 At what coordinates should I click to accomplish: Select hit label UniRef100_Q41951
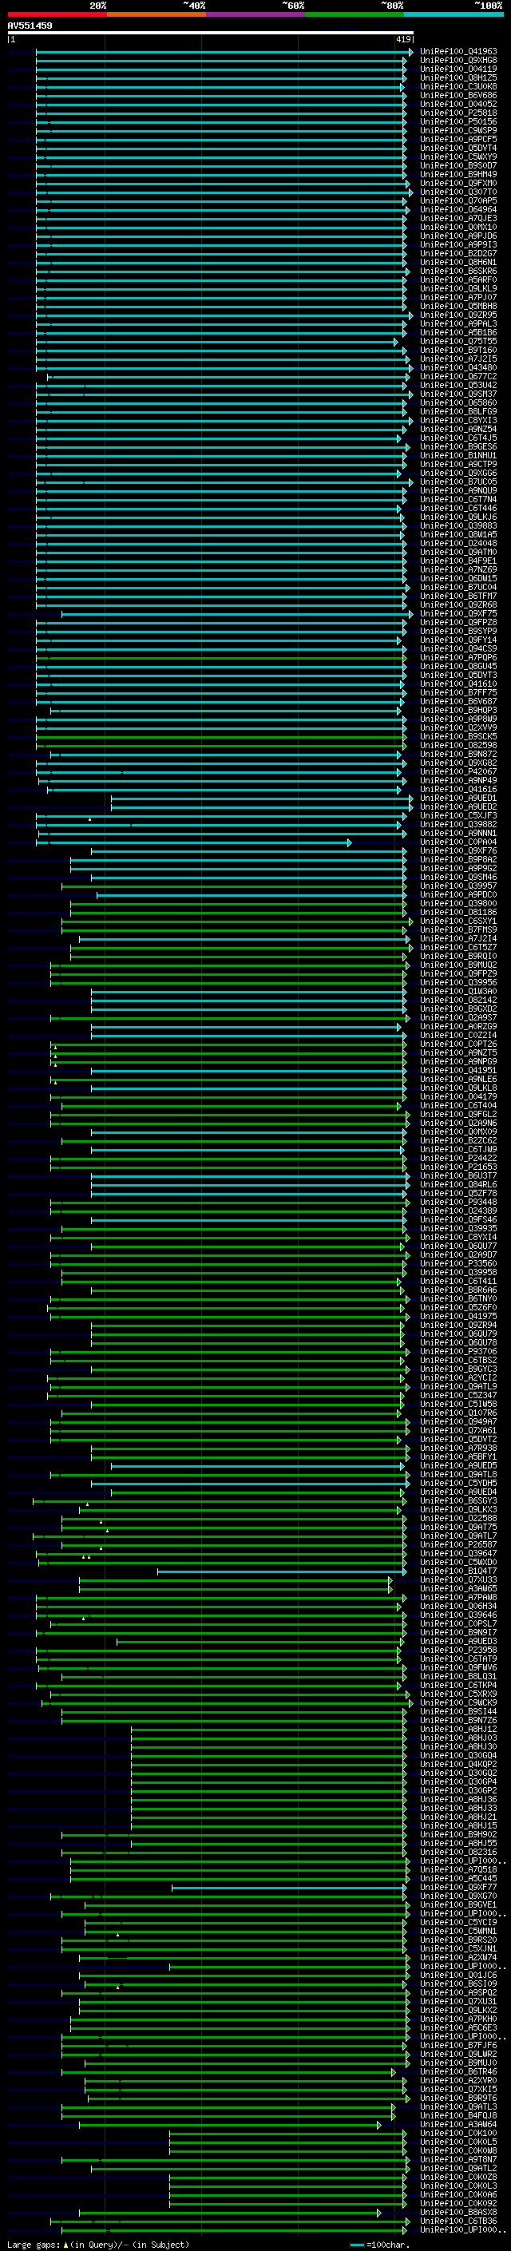(x=458, y=1071)
